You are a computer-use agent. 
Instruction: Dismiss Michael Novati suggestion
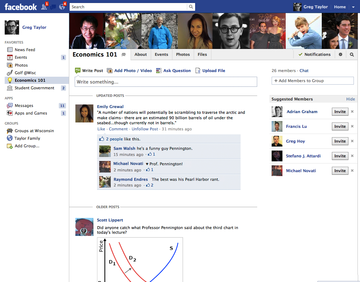pyautogui.click(x=352, y=171)
